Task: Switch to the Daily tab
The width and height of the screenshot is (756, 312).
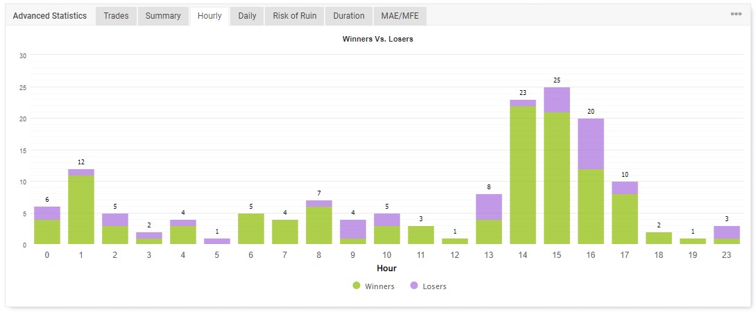Action: [x=247, y=16]
